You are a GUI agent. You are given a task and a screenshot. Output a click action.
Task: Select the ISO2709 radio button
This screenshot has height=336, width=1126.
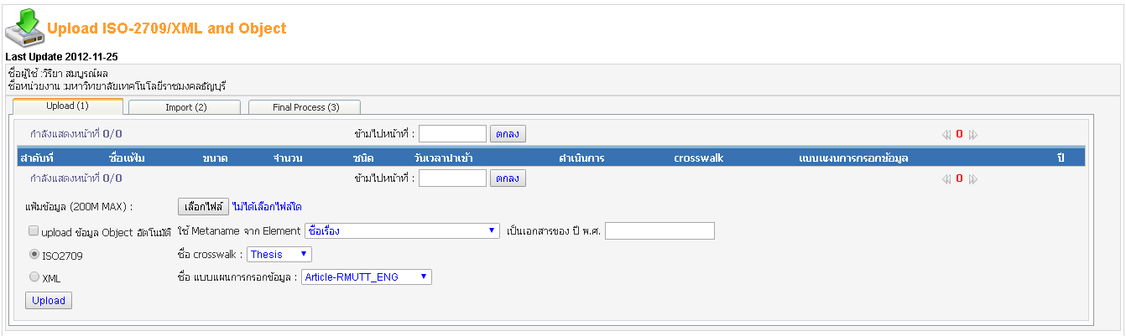(x=34, y=255)
